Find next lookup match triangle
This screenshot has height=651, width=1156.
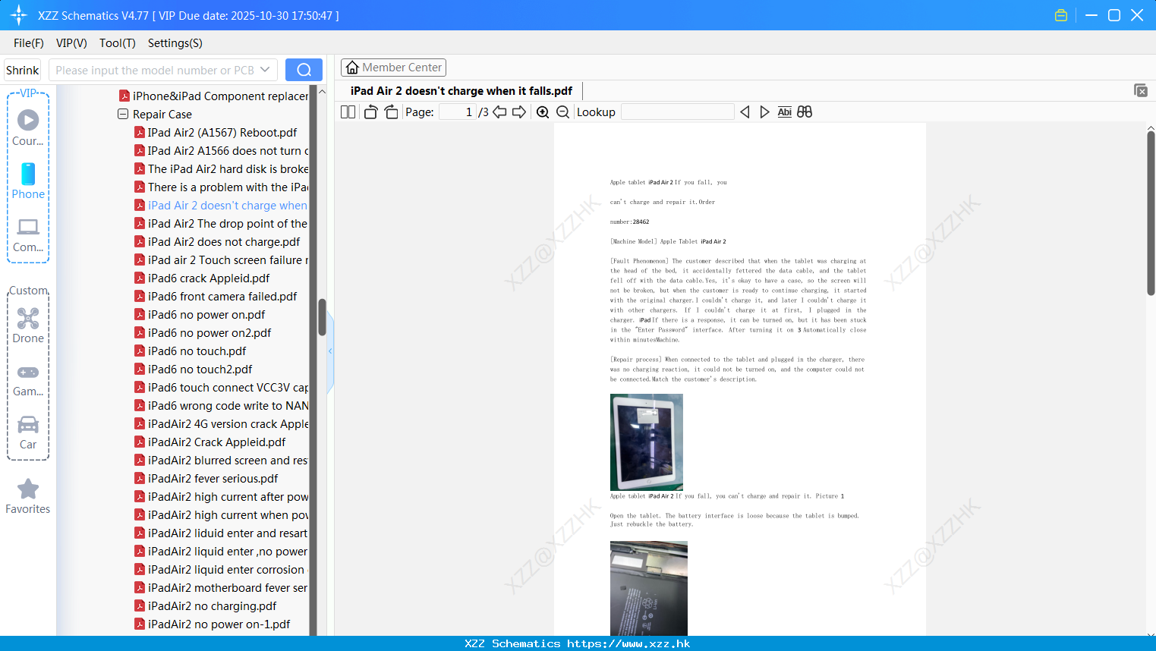click(x=764, y=112)
